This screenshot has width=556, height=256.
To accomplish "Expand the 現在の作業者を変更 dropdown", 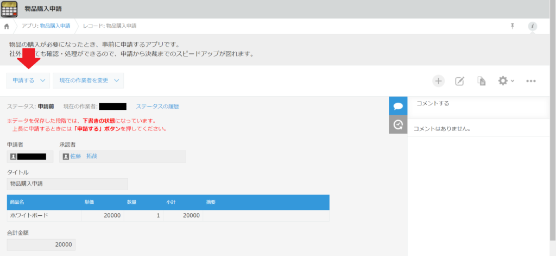I will click(89, 80).
